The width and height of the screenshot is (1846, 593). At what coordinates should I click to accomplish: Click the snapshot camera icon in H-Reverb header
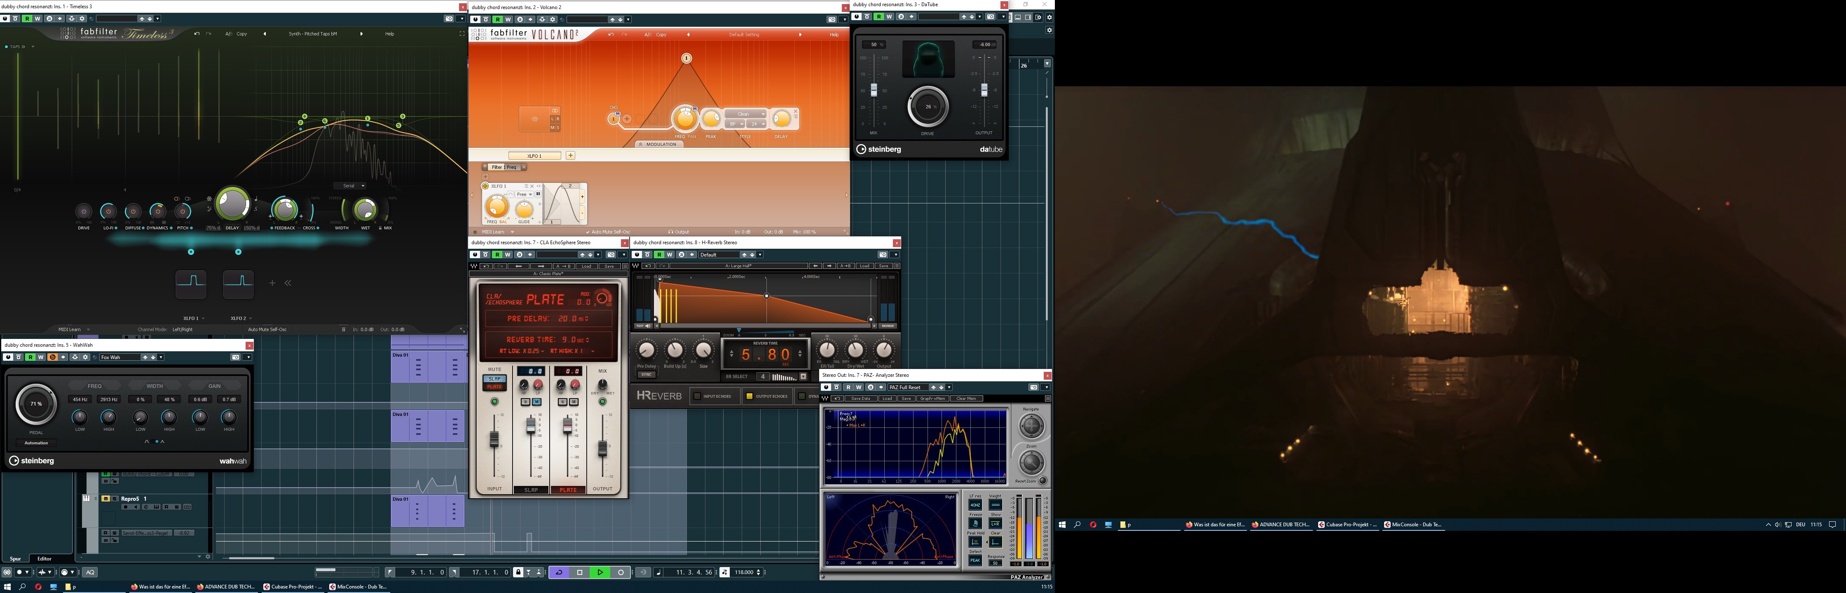click(x=883, y=254)
